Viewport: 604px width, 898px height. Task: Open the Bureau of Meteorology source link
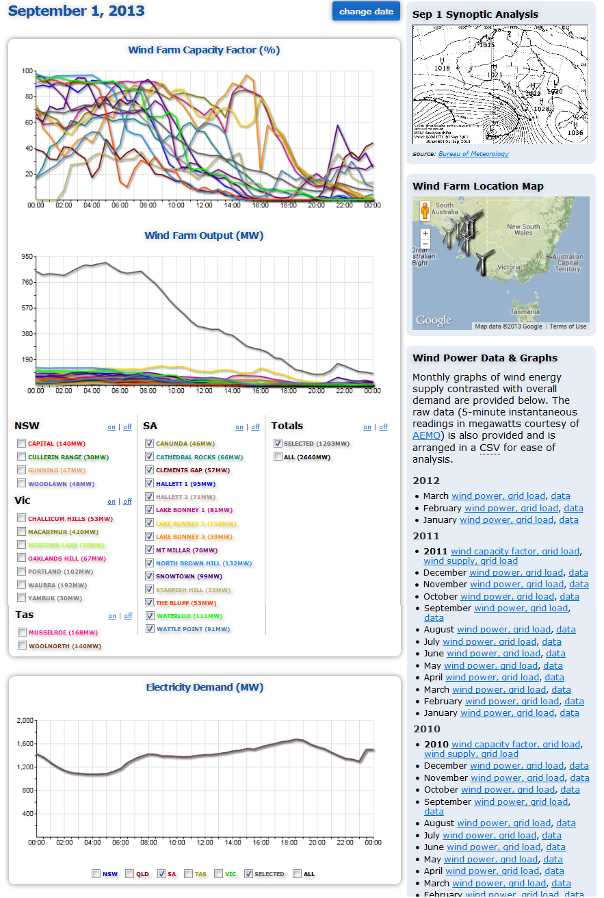coord(473,154)
